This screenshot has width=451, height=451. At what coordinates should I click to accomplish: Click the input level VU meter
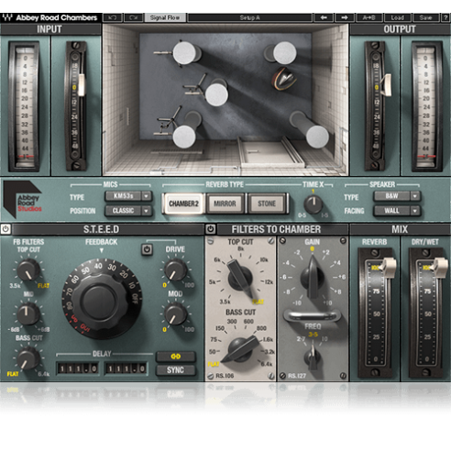click(x=25, y=106)
